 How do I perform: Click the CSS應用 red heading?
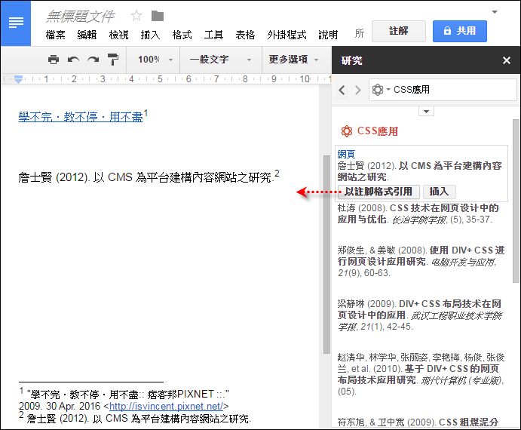(x=378, y=131)
